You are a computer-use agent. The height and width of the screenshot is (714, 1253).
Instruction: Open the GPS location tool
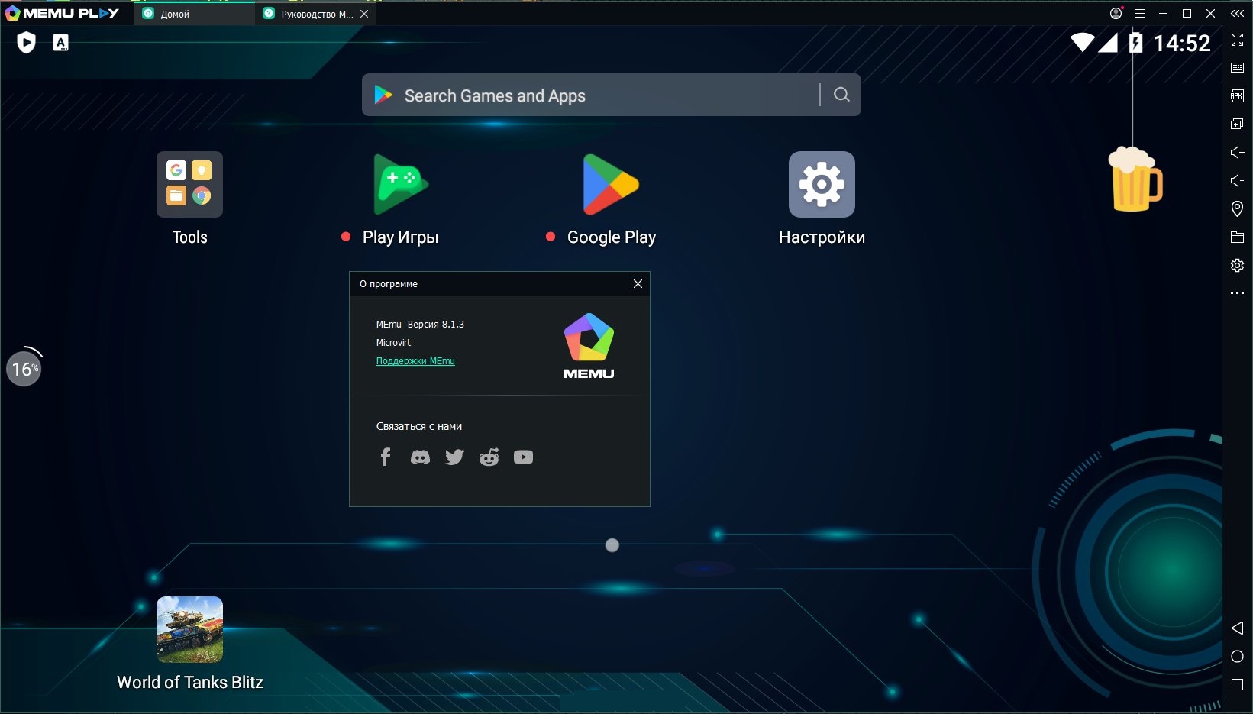tap(1238, 208)
